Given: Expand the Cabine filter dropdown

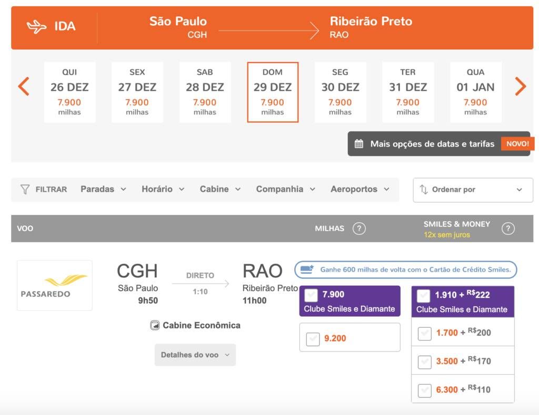Looking at the screenshot, I should (x=221, y=189).
